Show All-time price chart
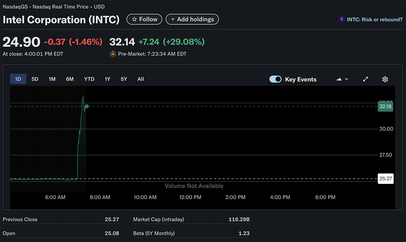 click(x=140, y=79)
